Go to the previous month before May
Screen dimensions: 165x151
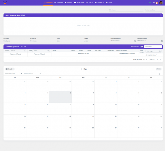click(81, 69)
